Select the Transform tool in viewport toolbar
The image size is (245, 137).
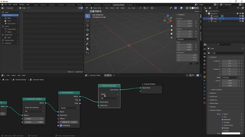tap(88, 39)
